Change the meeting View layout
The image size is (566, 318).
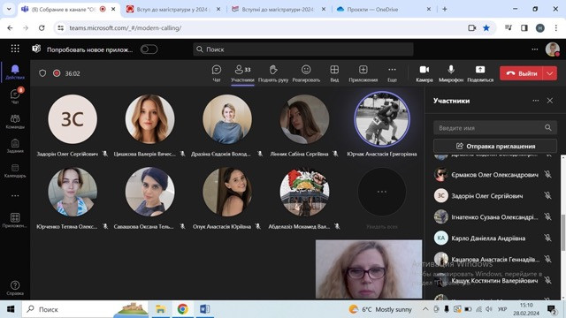click(334, 73)
